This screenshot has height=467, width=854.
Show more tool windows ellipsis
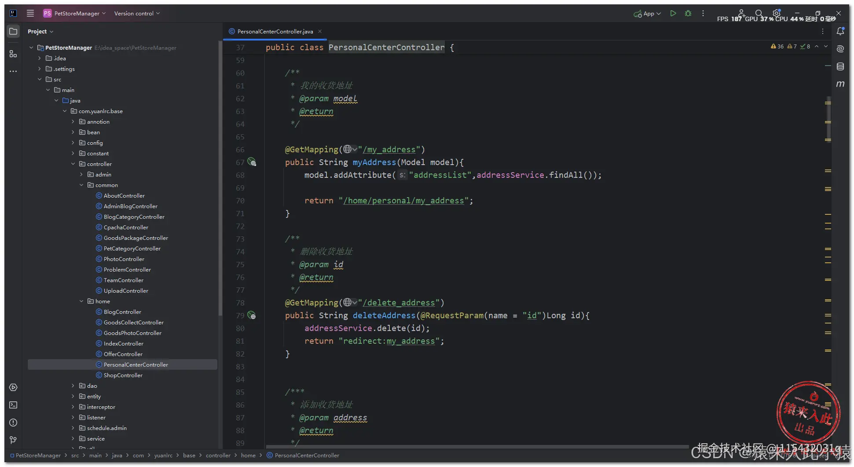tap(13, 71)
